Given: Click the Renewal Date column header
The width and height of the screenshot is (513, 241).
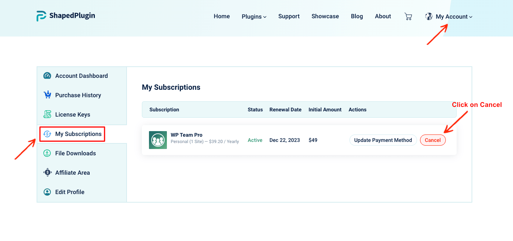Looking at the screenshot, I should tap(286, 110).
